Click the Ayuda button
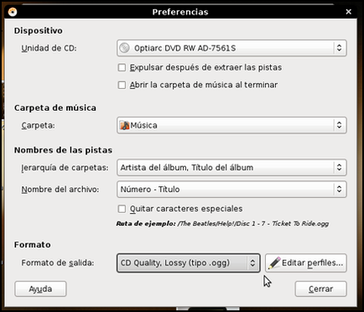Screen dimensions: 364x312 (41, 289)
